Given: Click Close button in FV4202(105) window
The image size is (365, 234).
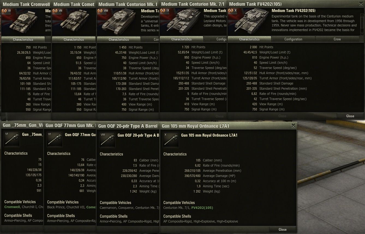Looking at the screenshot, I should coord(350,116).
